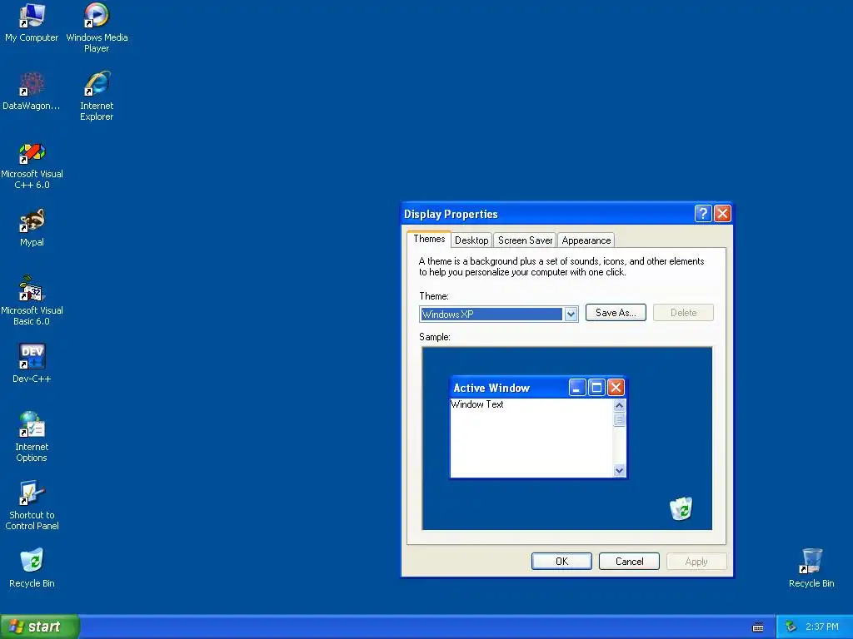This screenshot has width=853, height=639.
Task: Select Microsoft Visual C++ 6.0 shortcut
Action: [x=32, y=166]
